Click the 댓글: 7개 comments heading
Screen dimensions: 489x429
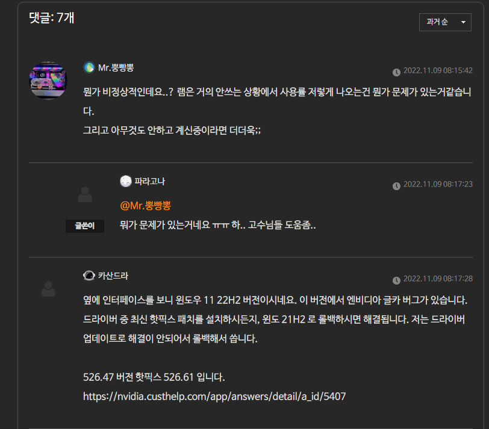click(52, 18)
